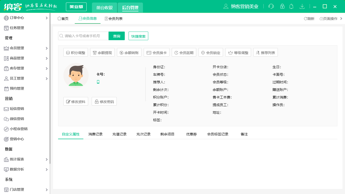Click the customer service headset icon

click(x=271, y=6)
